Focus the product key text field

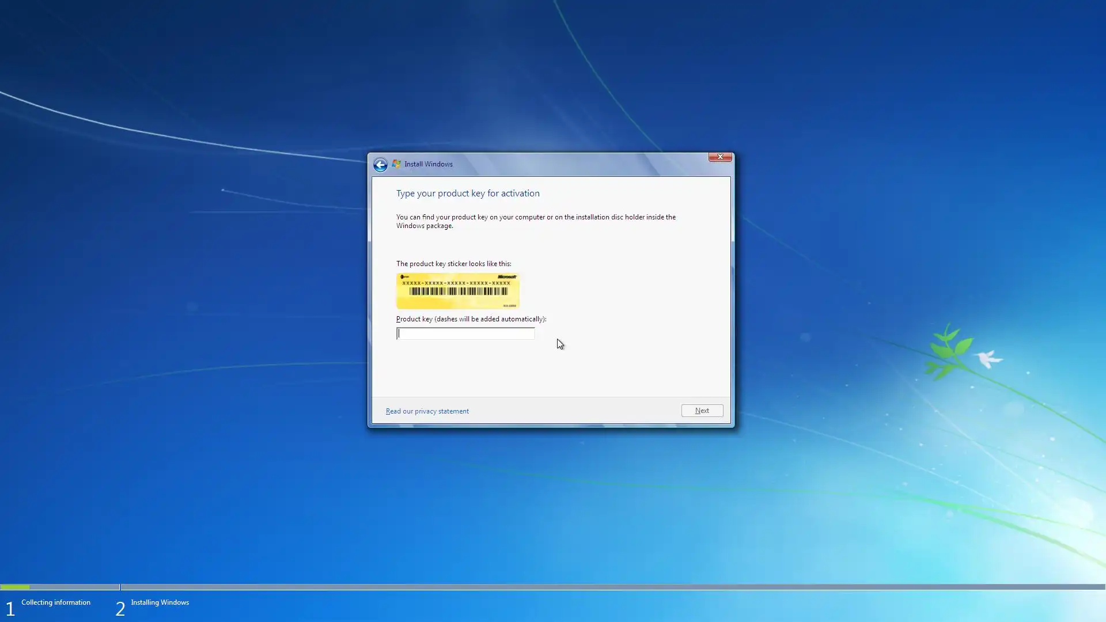tap(465, 333)
